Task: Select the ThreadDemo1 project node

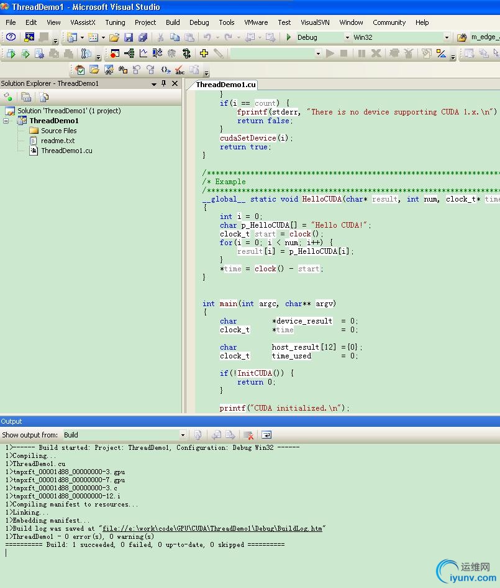Action: (54, 121)
